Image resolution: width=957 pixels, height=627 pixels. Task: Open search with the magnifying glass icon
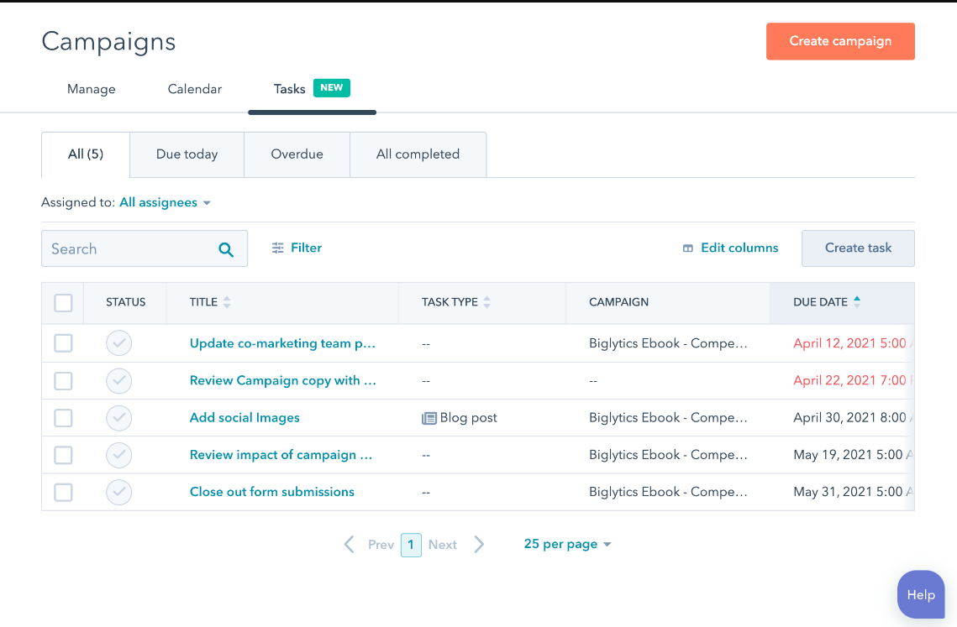tap(225, 248)
